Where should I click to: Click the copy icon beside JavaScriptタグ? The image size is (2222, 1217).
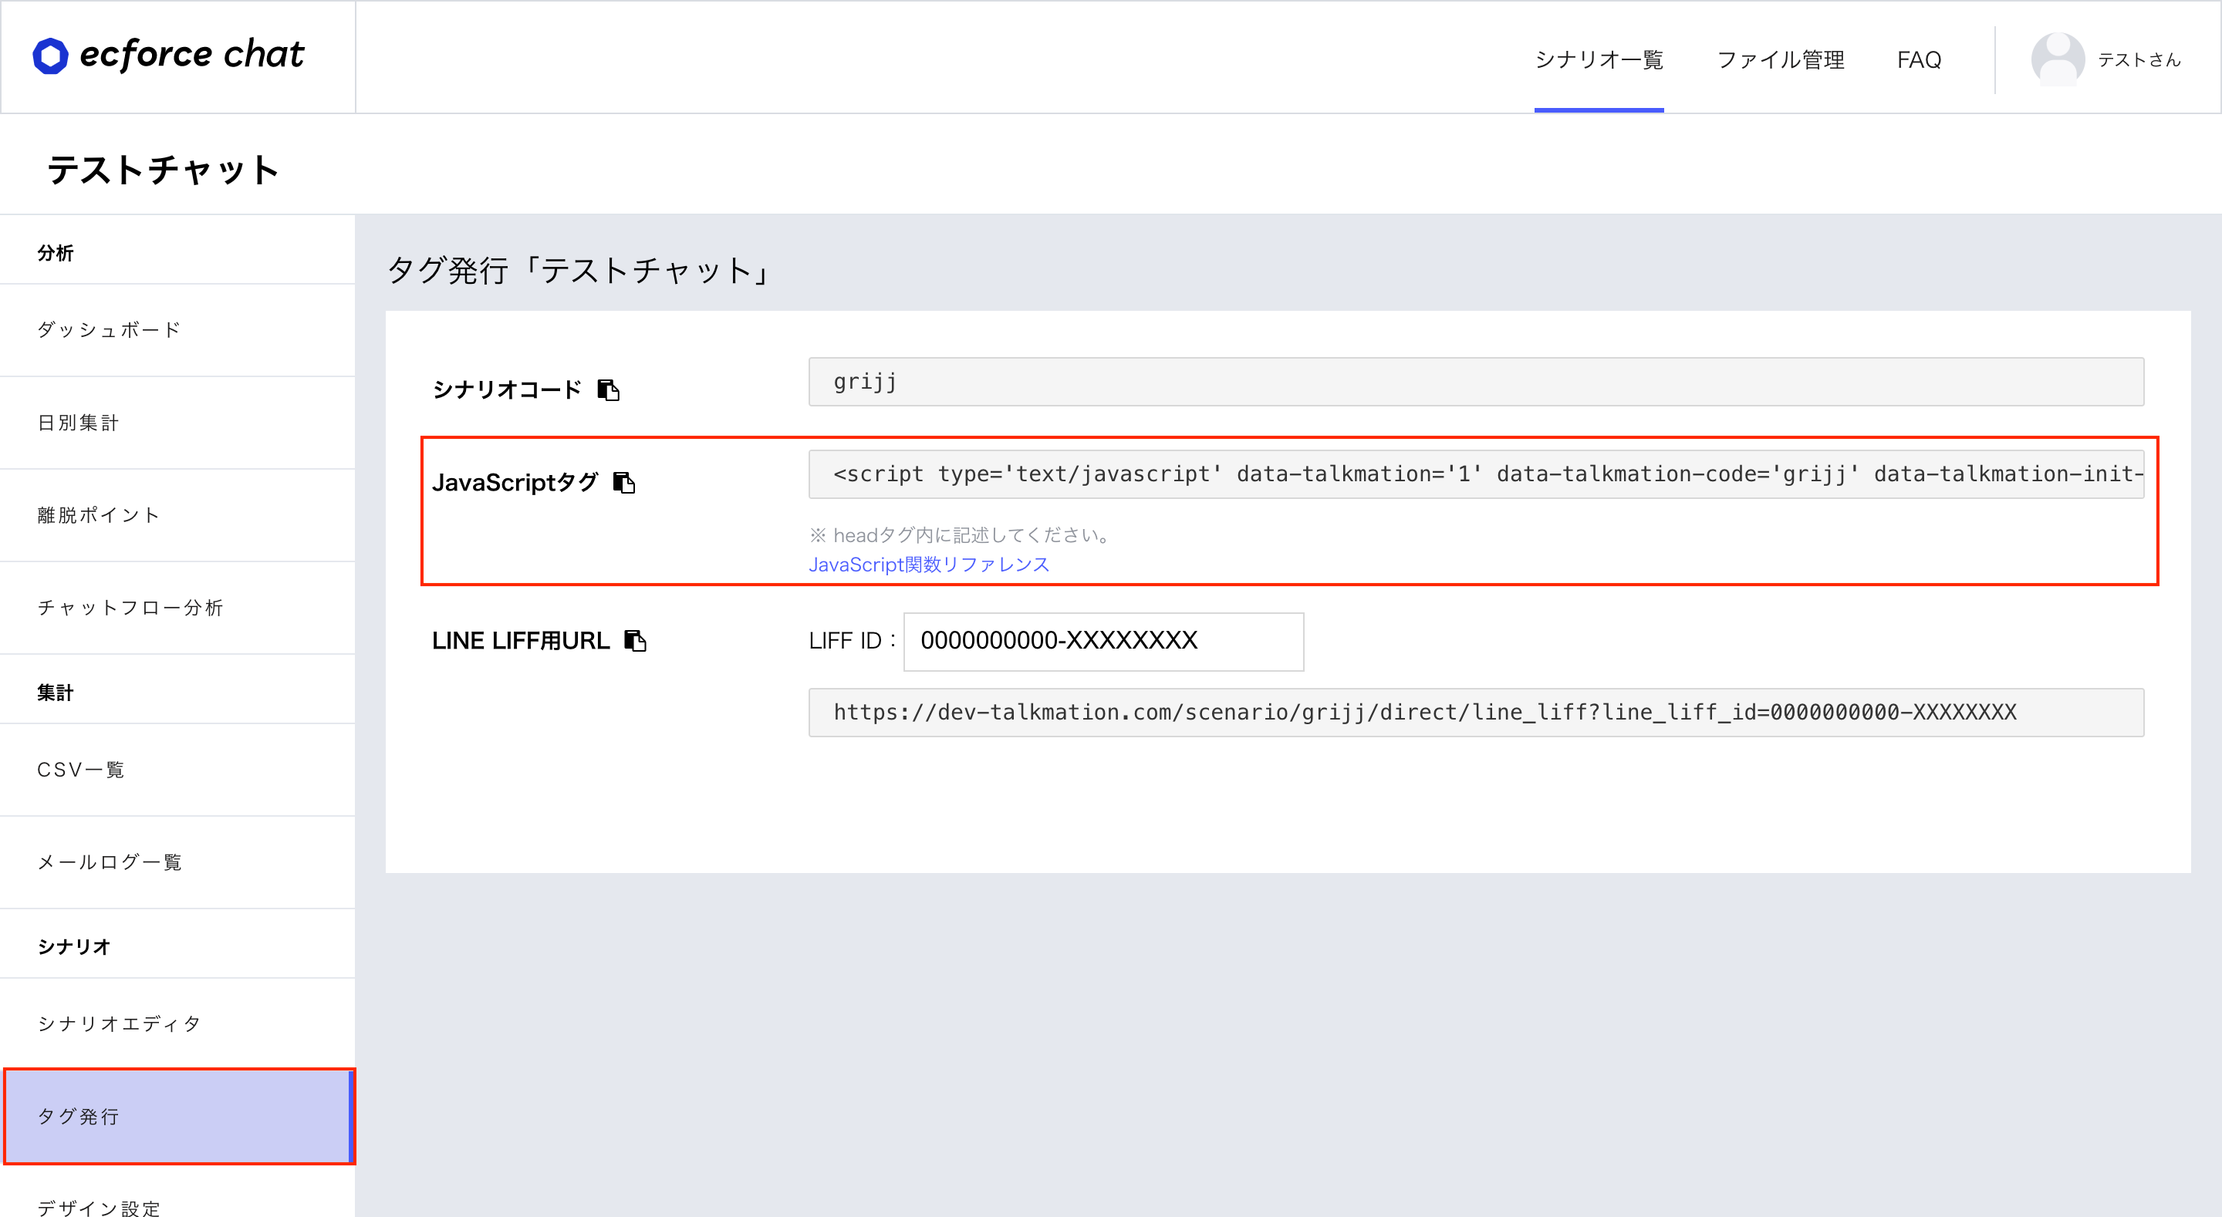click(624, 482)
